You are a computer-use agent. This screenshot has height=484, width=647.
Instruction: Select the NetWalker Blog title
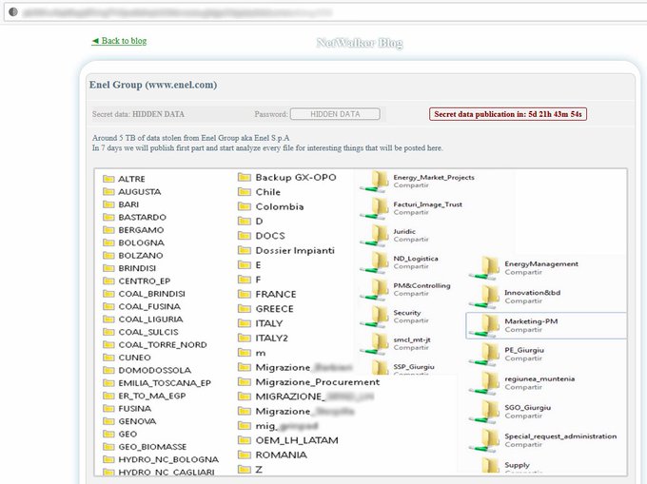360,43
